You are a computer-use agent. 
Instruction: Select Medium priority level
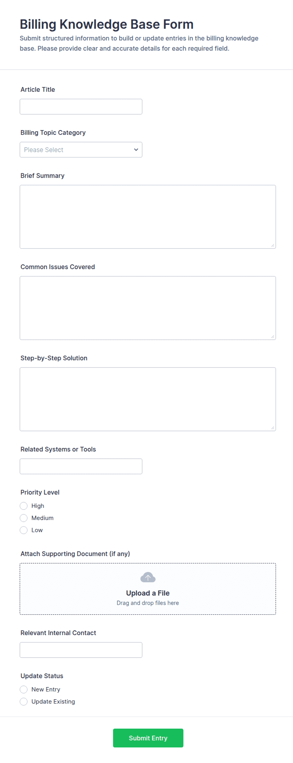coord(24,518)
